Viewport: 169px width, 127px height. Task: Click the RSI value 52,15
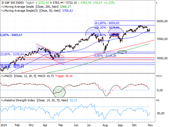(73, 100)
